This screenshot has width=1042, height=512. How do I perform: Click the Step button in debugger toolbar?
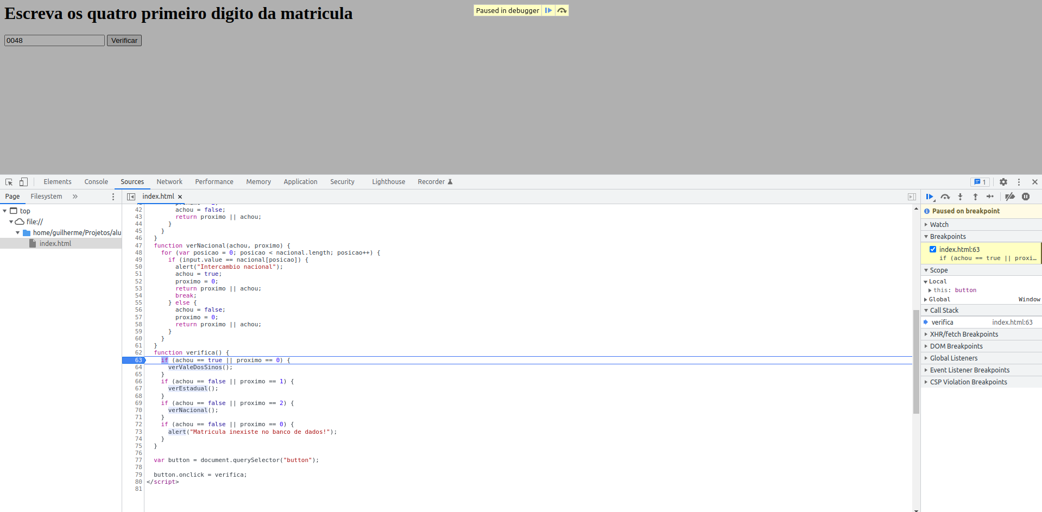[x=990, y=197]
